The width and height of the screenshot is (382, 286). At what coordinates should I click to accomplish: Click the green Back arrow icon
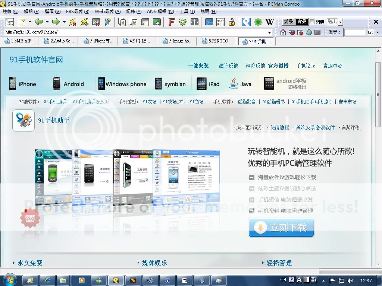pyautogui.click(x=38, y=22)
